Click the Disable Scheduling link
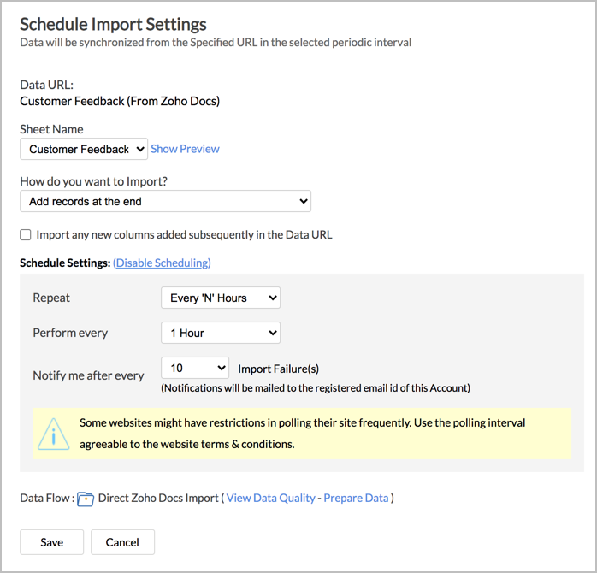 click(x=162, y=263)
